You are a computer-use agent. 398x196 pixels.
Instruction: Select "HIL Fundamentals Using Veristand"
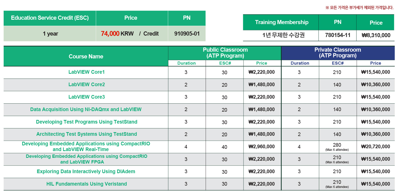click(x=87, y=184)
